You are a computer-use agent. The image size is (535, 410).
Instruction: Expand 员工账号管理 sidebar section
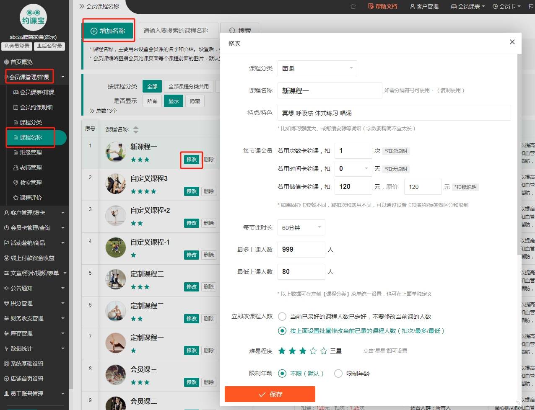[x=34, y=394]
